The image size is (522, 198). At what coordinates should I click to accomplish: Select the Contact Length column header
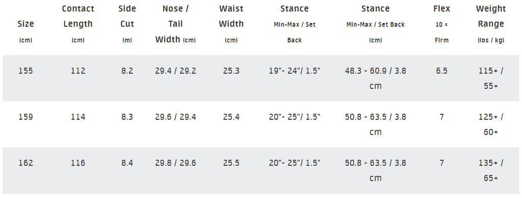(78, 24)
